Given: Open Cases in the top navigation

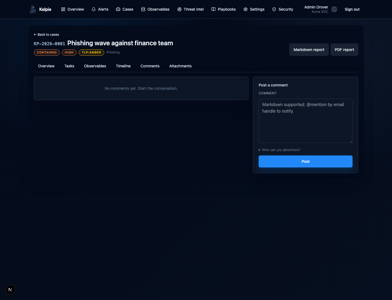Looking at the screenshot, I should tap(125, 9).
